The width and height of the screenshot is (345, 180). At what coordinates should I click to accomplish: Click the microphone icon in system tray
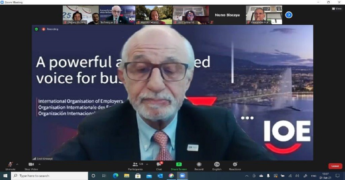click(x=268, y=176)
